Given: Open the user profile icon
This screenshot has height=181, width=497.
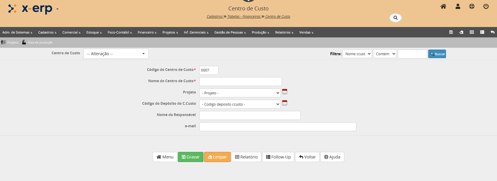Looking at the screenshot, I should coord(458,6).
